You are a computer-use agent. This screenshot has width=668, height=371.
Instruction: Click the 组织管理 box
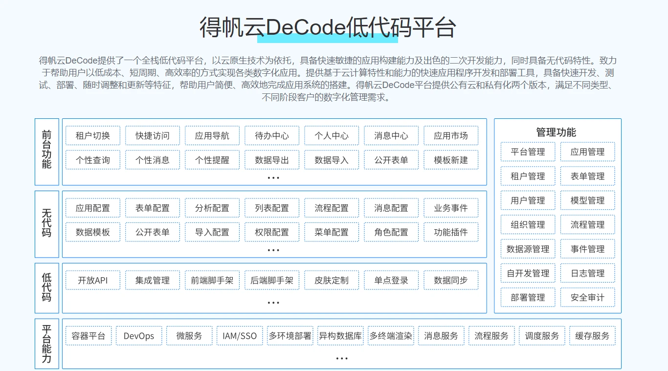pos(528,224)
